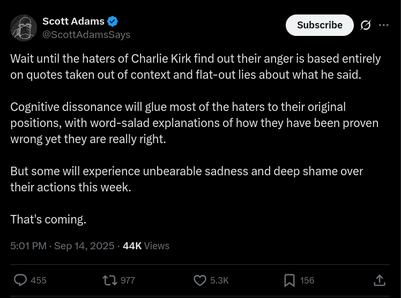Click the 5.3K likes count
The image size is (401, 298).
[219, 280]
